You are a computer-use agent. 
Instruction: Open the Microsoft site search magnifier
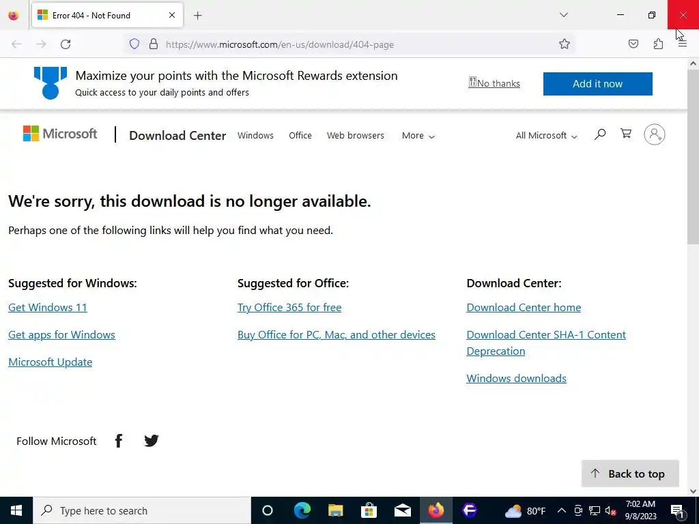[x=600, y=134]
